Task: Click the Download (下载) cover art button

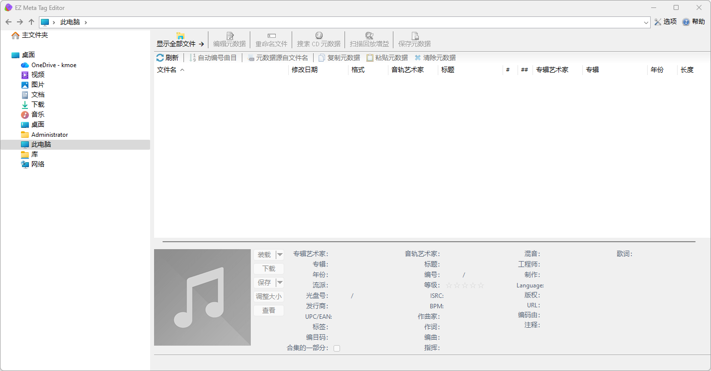Action: click(269, 269)
